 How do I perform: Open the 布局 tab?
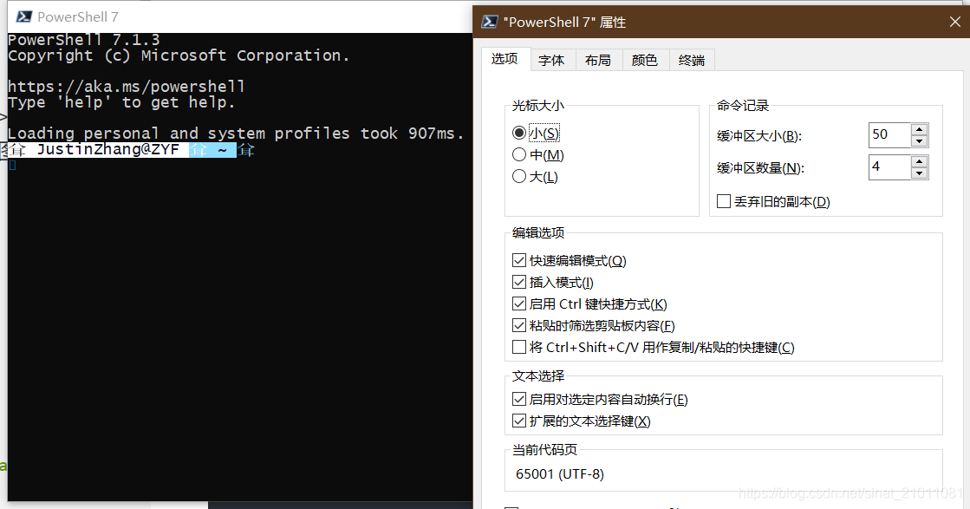[x=598, y=60]
